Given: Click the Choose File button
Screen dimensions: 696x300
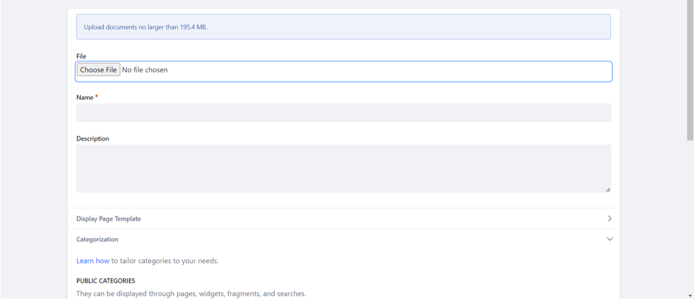Looking at the screenshot, I should tap(98, 70).
